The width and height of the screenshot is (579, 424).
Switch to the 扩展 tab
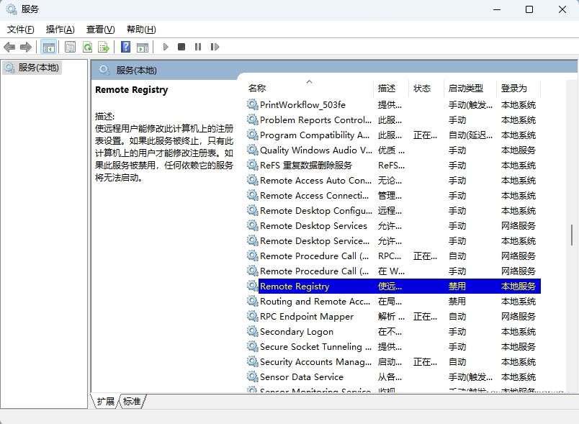(107, 402)
